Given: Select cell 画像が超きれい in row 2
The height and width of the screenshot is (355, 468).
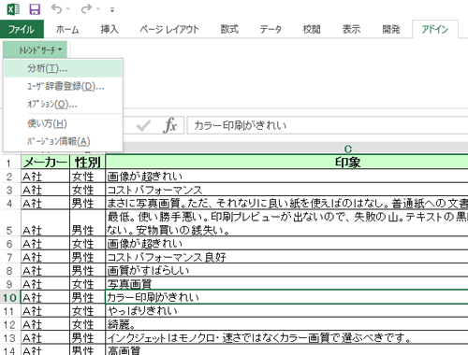Looking at the screenshot, I should [286, 177].
